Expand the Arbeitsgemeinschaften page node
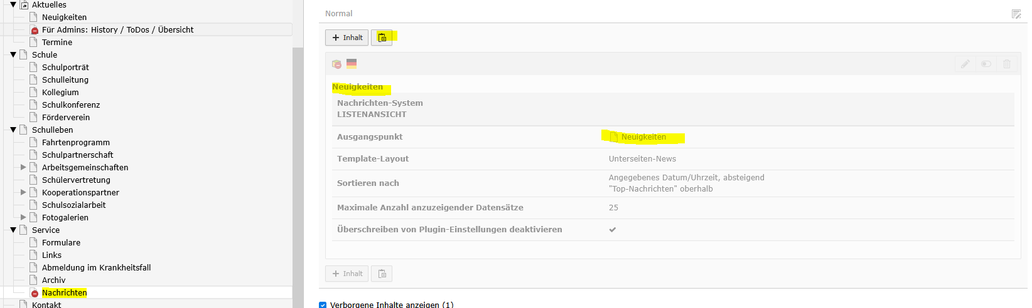The width and height of the screenshot is (1032, 308). pyautogui.click(x=23, y=167)
